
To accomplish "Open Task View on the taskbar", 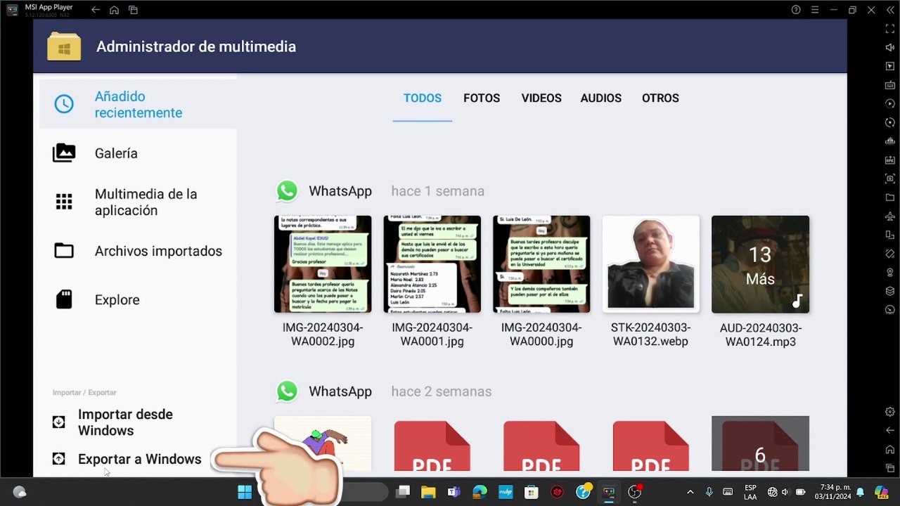I will pos(403,492).
